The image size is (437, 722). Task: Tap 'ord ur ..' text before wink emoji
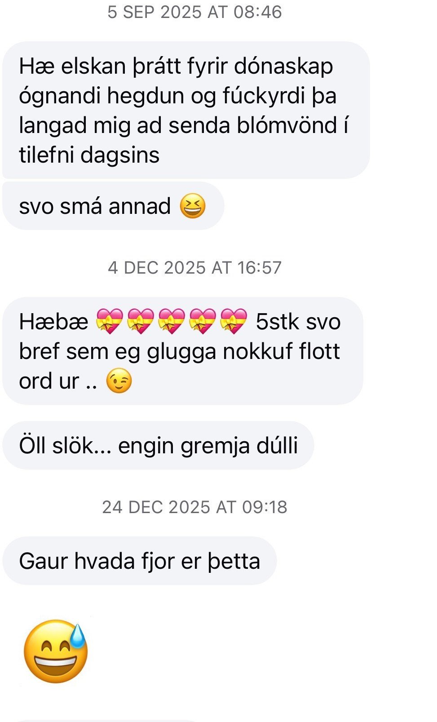pyautogui.click(x=58, y=381)
